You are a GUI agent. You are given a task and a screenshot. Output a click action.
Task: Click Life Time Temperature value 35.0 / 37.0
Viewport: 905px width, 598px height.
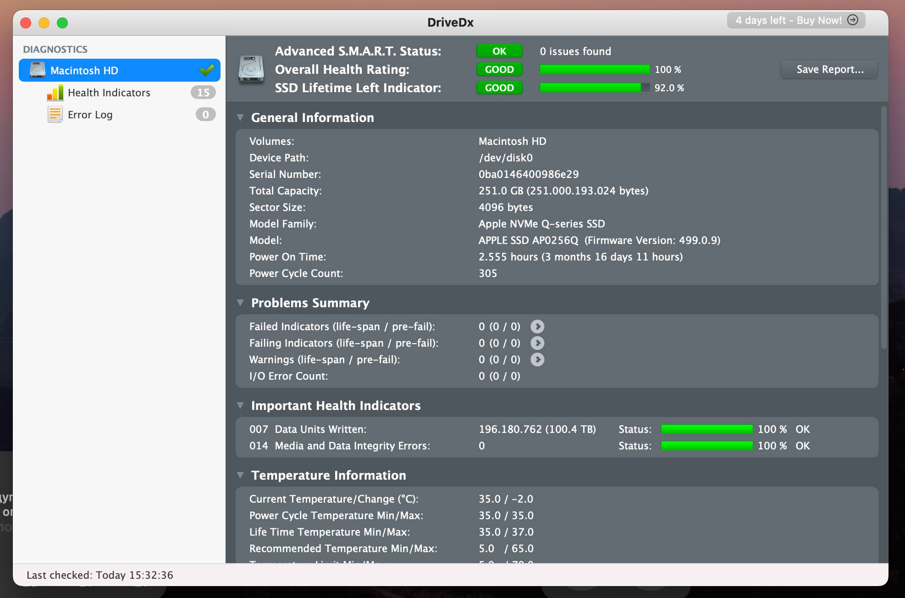pyautogui.click(x=506, y=532)
